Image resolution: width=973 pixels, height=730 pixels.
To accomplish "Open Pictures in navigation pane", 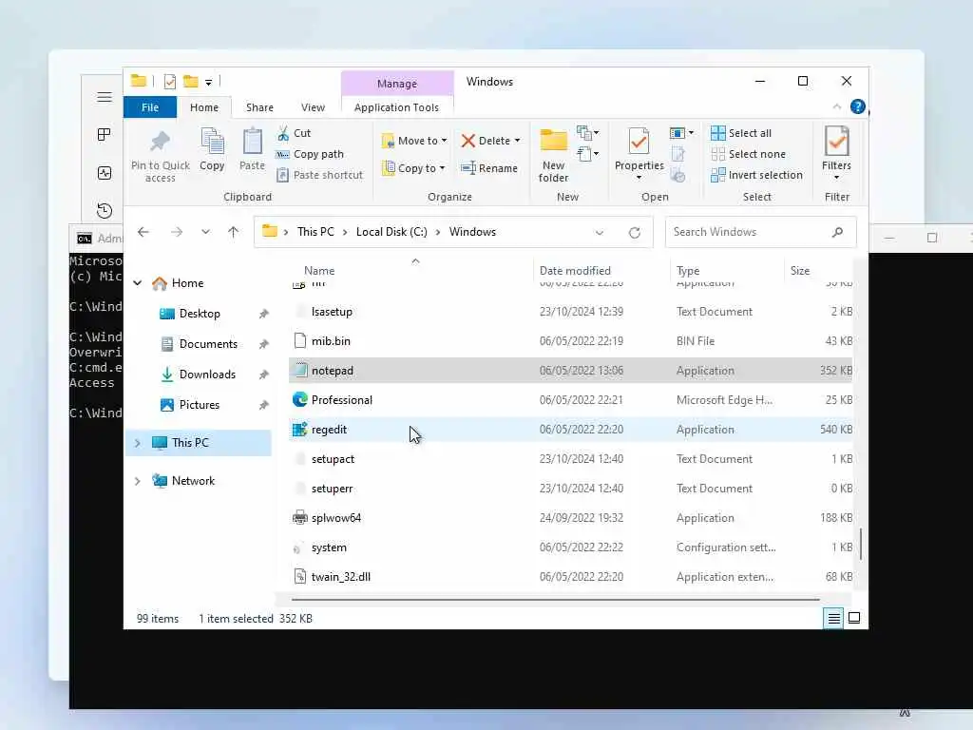I will 200,405.
